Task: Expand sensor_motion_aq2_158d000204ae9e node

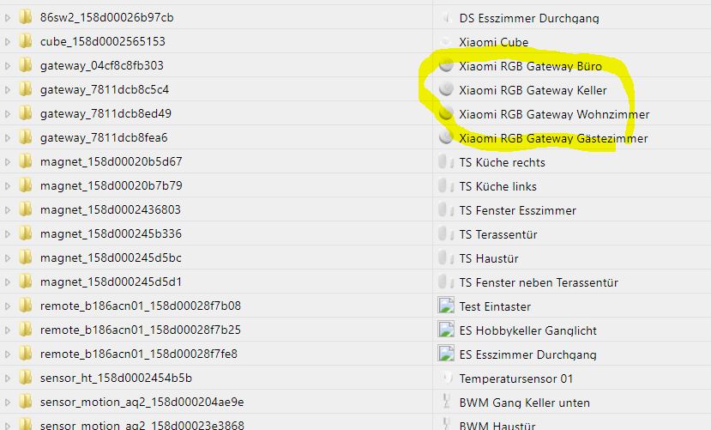Action: coord(7,403)
